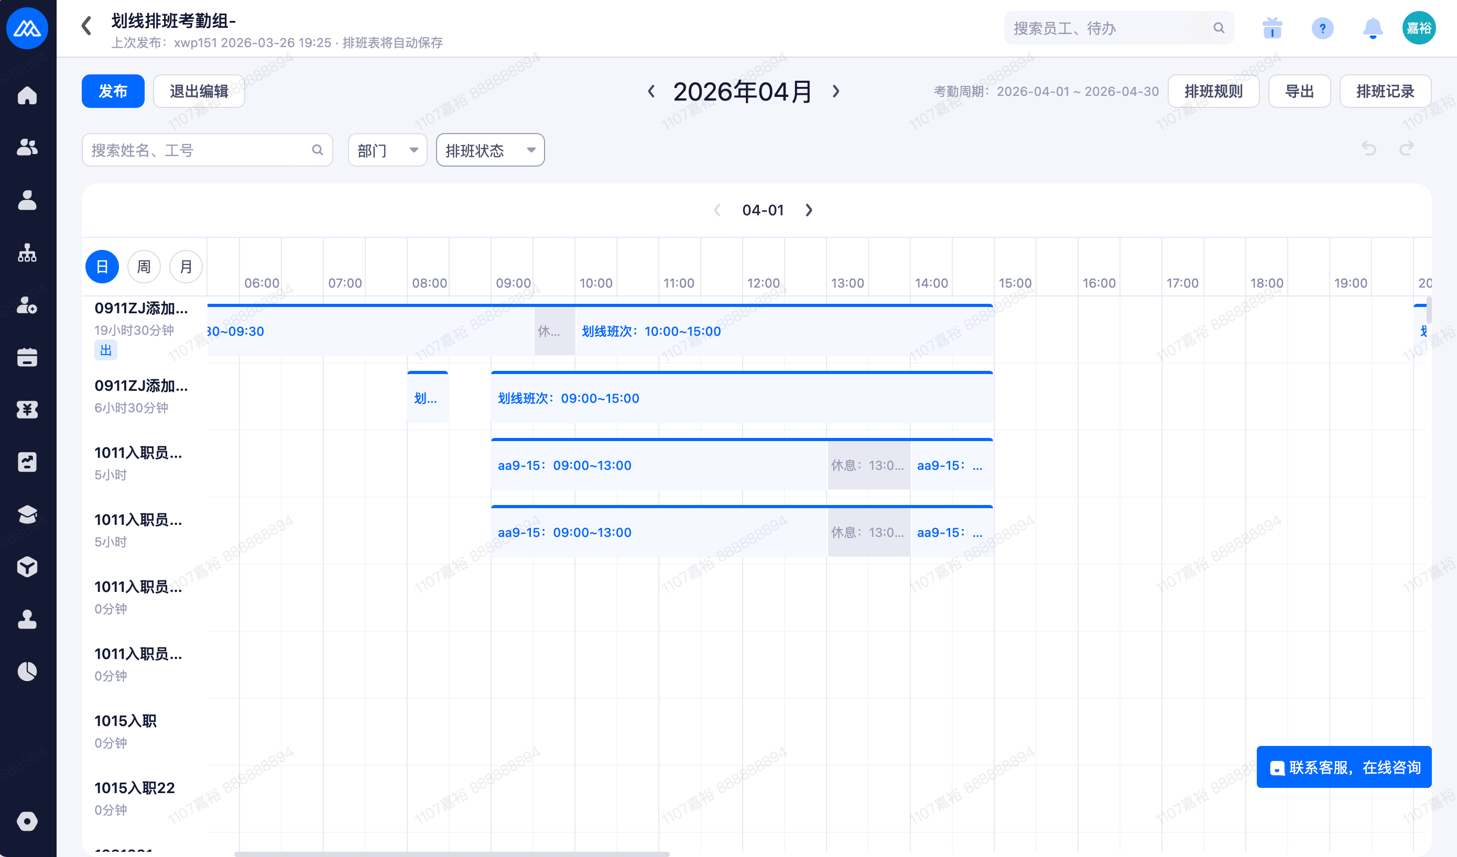This screenshot has width=1457, height=857.
Task: Go to next day after 04-01
Action: [809, 211]
